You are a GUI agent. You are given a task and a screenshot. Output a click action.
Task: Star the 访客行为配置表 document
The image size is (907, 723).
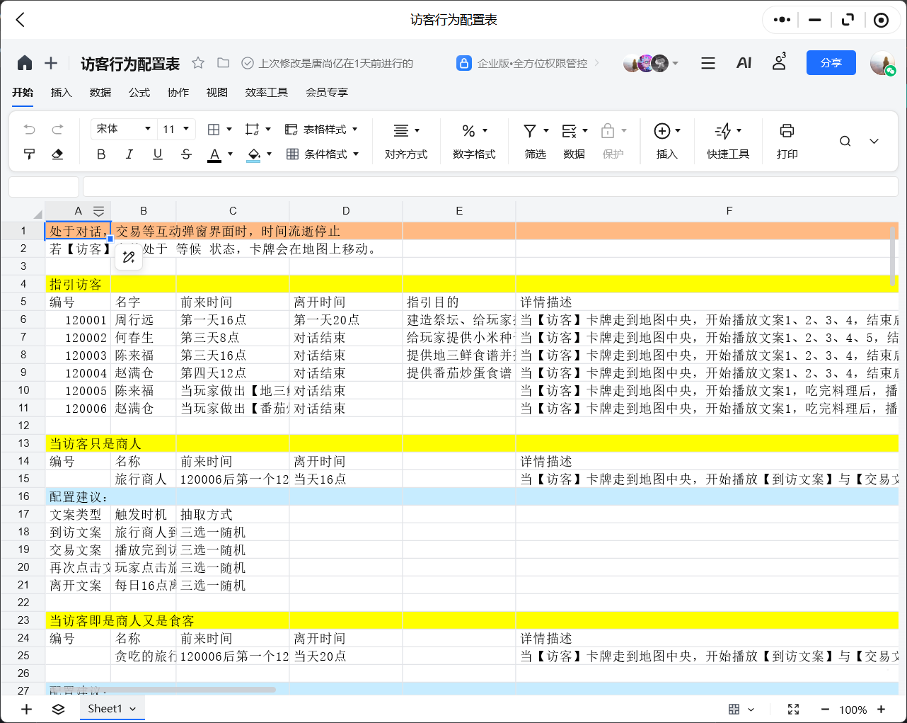pos(198,63)
